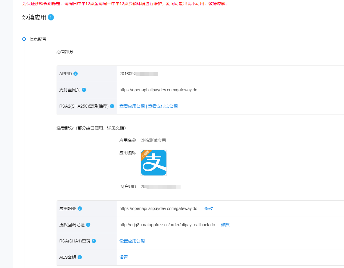Select the 信息配置 step circle indicator
The image size is (344, 268).
[x=24, y=39]
